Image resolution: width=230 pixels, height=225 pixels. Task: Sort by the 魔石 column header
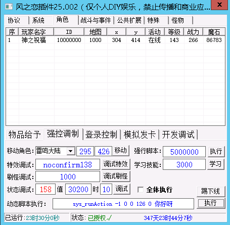tap(214, 32)
